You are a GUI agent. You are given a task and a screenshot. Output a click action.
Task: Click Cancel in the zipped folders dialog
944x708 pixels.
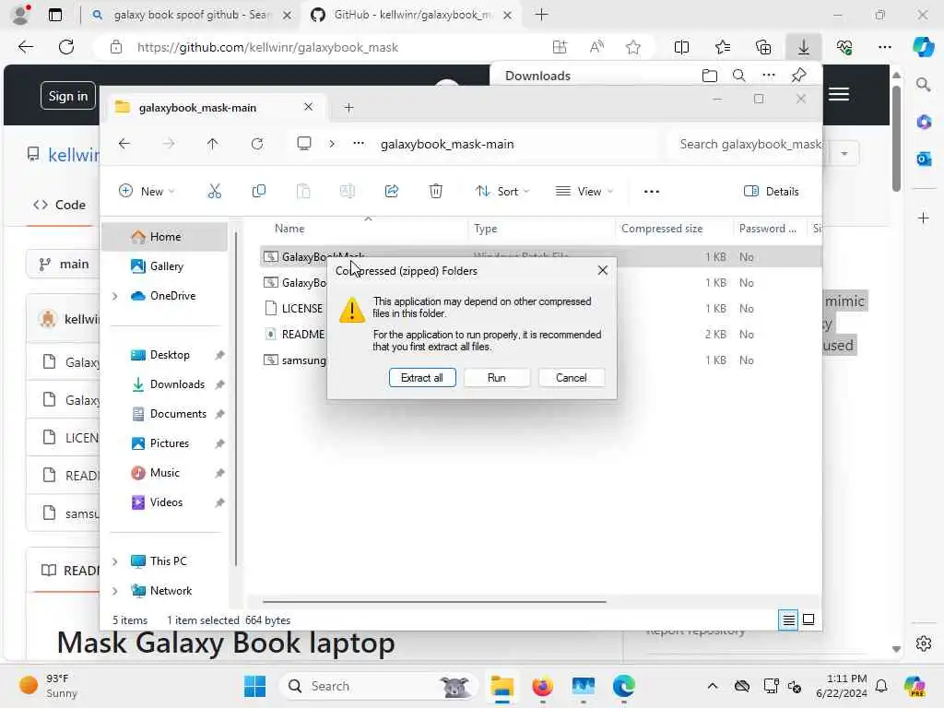pos(572,377)
